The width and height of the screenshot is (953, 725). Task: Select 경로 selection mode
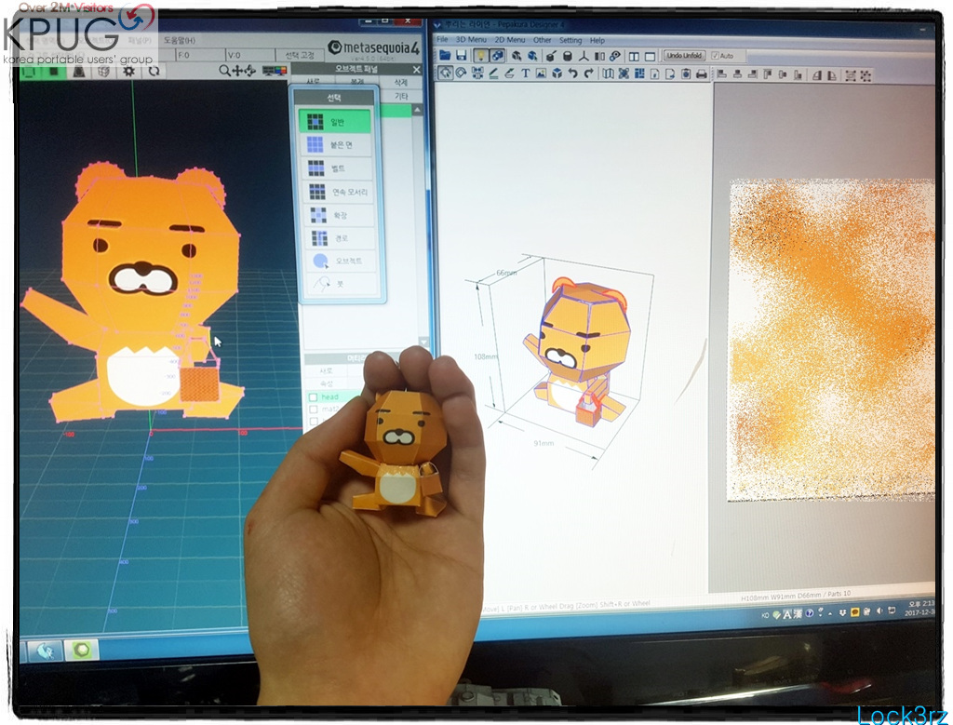339,237
